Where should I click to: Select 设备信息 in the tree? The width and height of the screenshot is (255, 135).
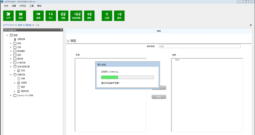click(21, 39)
